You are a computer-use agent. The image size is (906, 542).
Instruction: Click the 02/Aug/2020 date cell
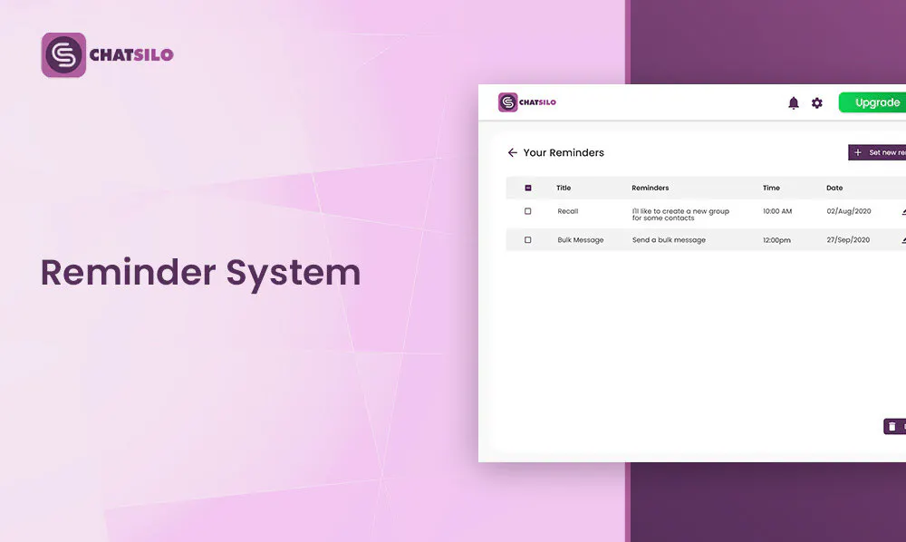(x=848, y=211)
